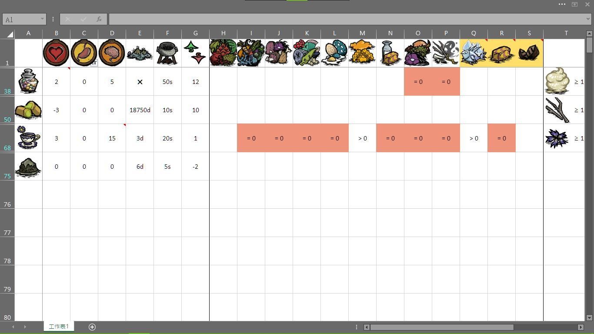The image size is (594, 334).
Task: Click the fruits icon in column H header
Action: [x=223, y=52]
